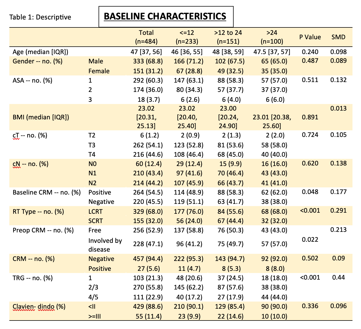Click the 'TRG -- no. (%)' row label
The width and height of the screenshot is (361, 329).
[x=33, y=278]
